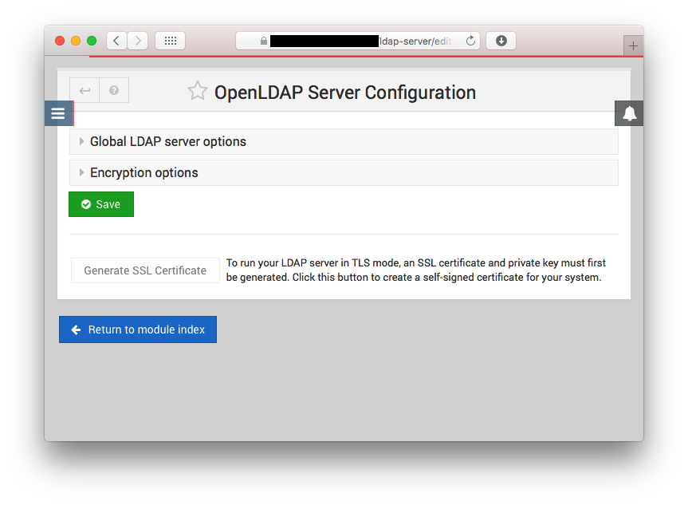Screen dimensions: 688x505
Task: Go back using the module's return arrow icon
Action: coord(85,89)
